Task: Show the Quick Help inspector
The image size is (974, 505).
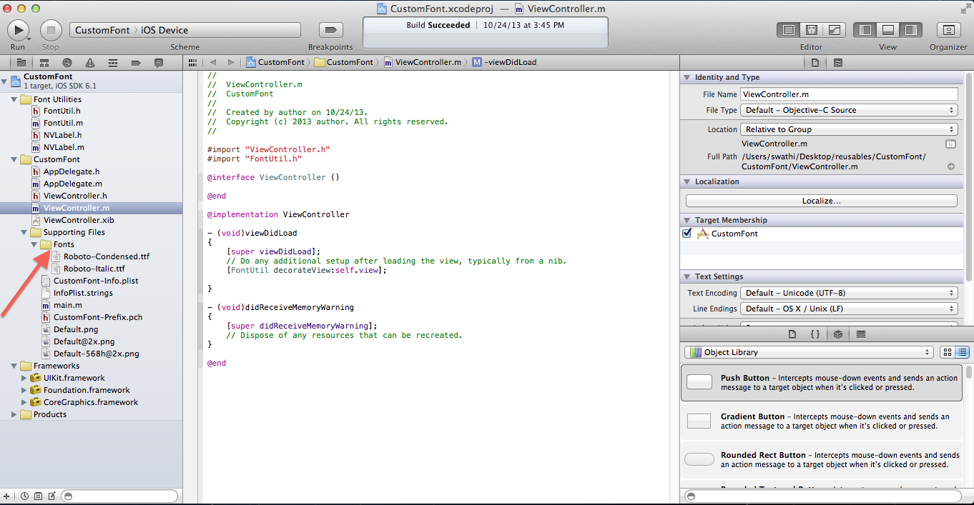Action: point(838,63)
